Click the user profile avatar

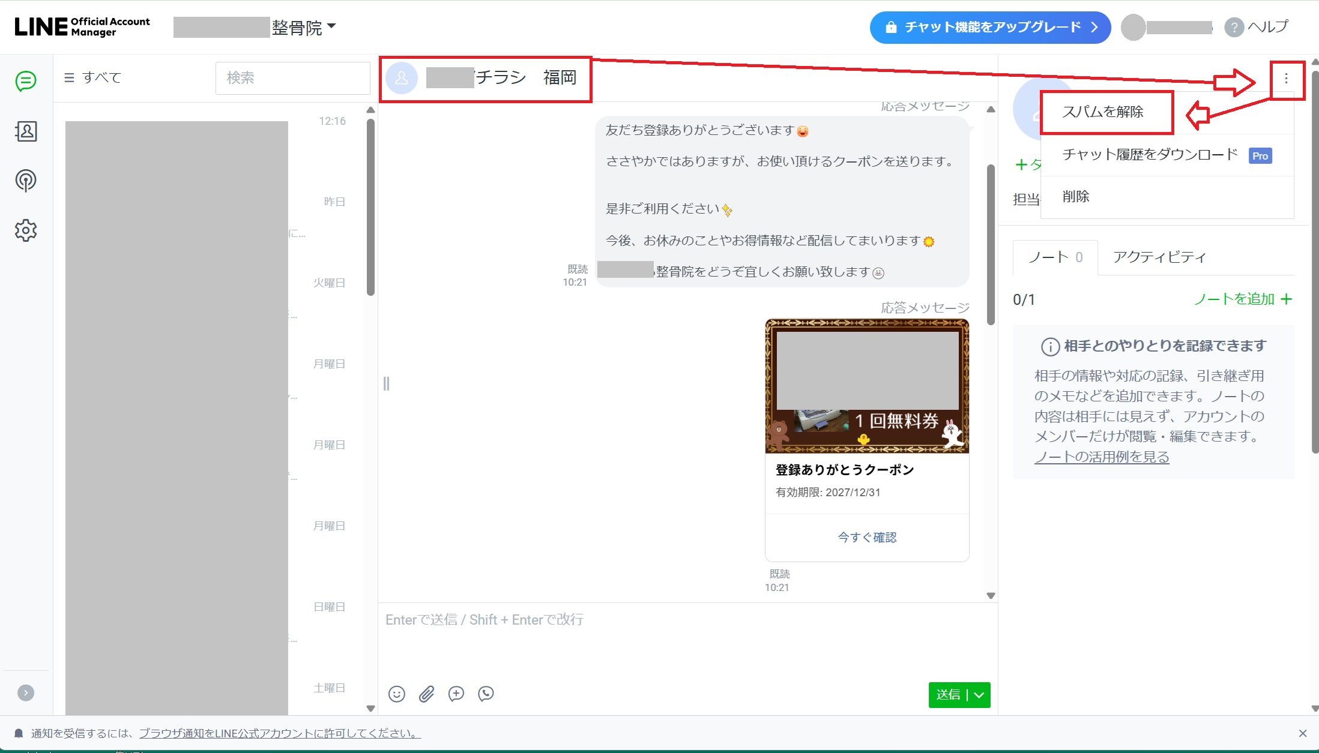(x=1133, y=28)
